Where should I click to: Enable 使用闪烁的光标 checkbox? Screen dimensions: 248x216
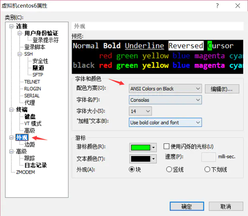(x=166, y=146)
